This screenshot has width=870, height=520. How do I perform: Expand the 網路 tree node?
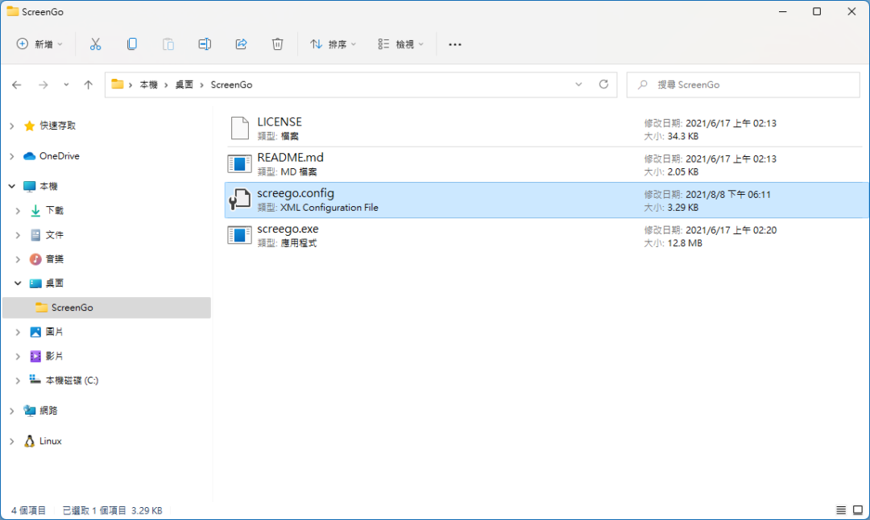coord(11,411)
